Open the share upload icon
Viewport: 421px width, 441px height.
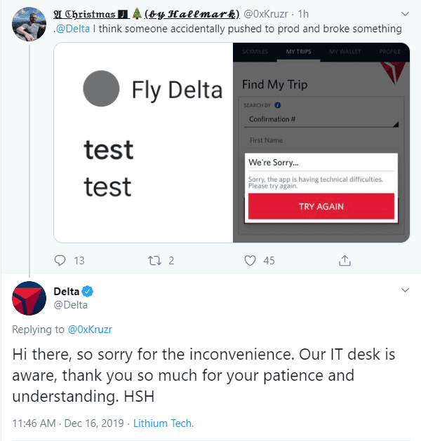[345, 260]
